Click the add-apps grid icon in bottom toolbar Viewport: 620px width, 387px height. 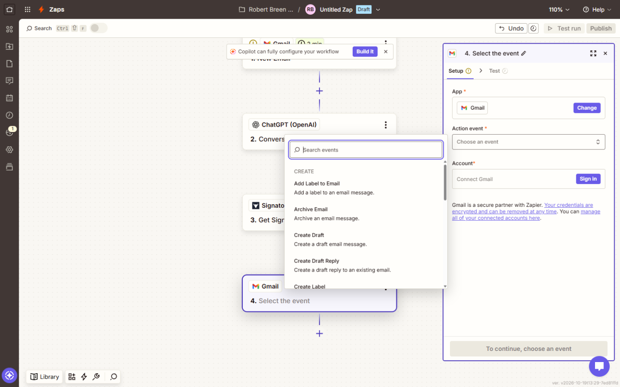point(72,377)
